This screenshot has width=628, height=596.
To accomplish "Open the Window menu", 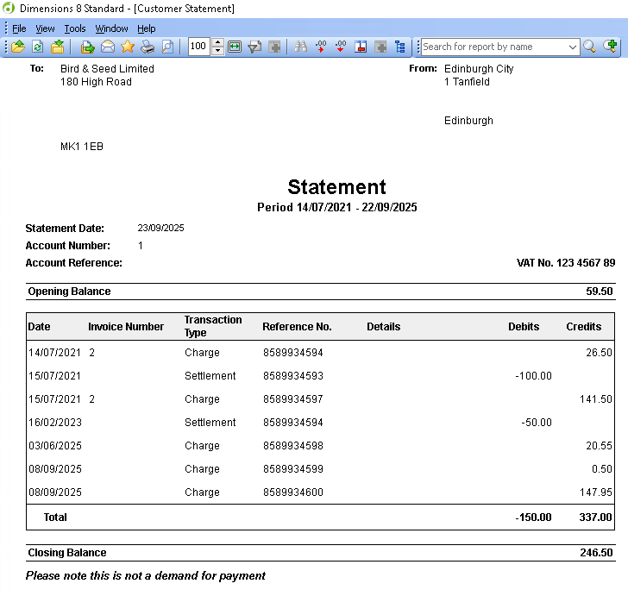I will [x=111, y=28].
